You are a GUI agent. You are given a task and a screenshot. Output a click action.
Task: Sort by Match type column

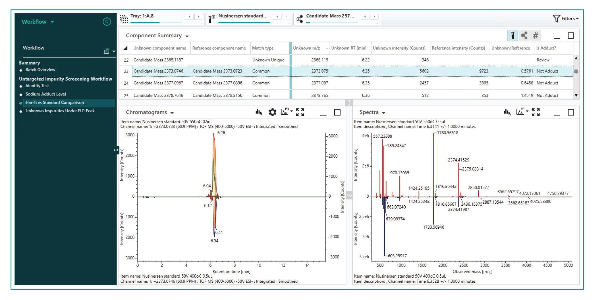click(x=263, y=48)
